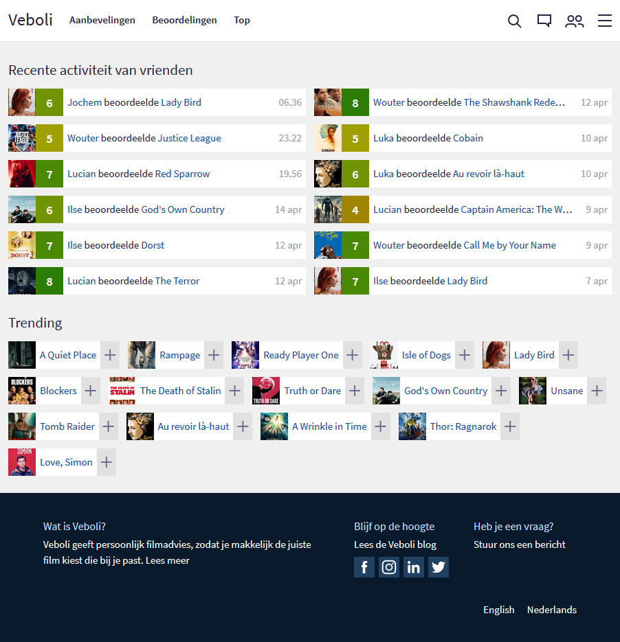This screenshot has width=620, height=642.
Task: Open the Red Sparrow title link
Action: 182,174
